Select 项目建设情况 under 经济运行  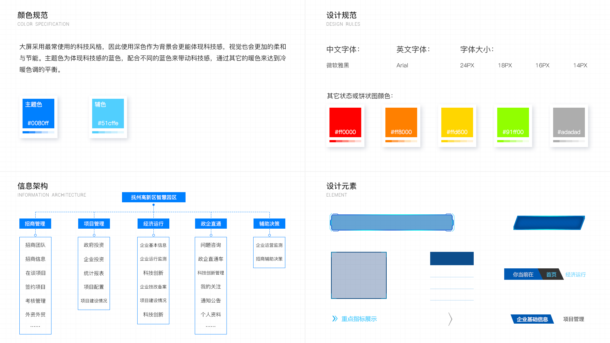coord(153,300)
